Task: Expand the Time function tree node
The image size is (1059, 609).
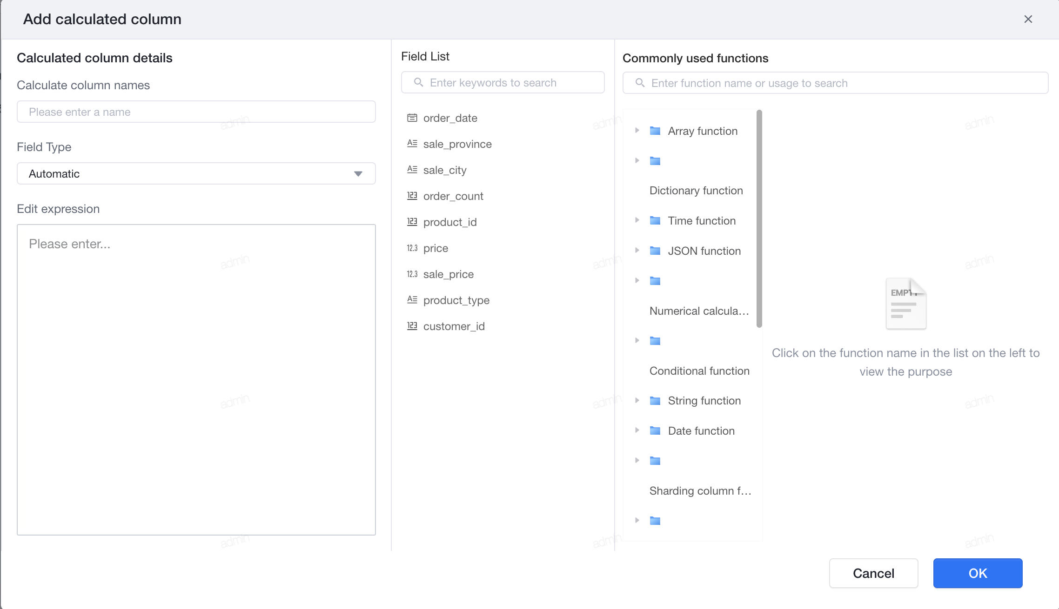Action: point(637,220)
